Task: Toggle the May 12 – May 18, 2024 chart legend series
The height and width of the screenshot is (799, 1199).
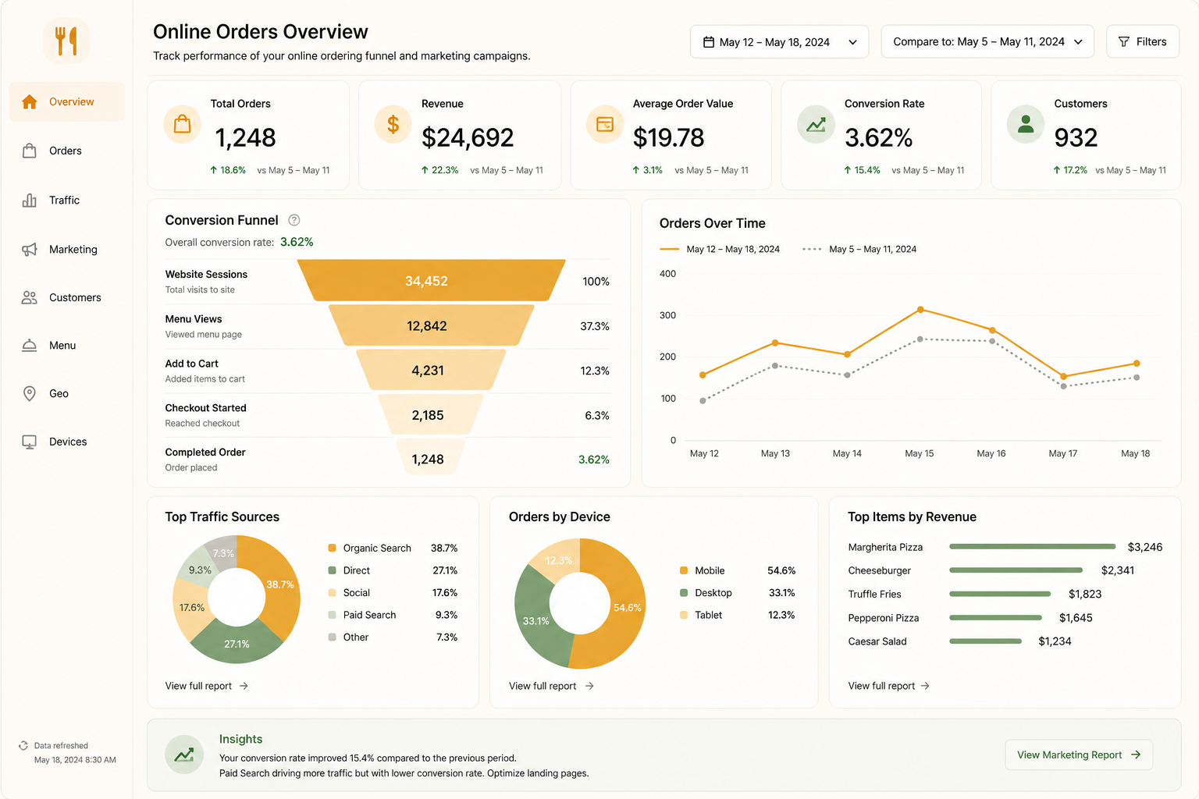Action: point(720,249)
